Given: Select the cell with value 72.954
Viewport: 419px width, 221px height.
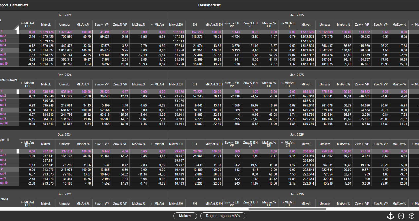Looking at the screenshot, I should (325, 174).
